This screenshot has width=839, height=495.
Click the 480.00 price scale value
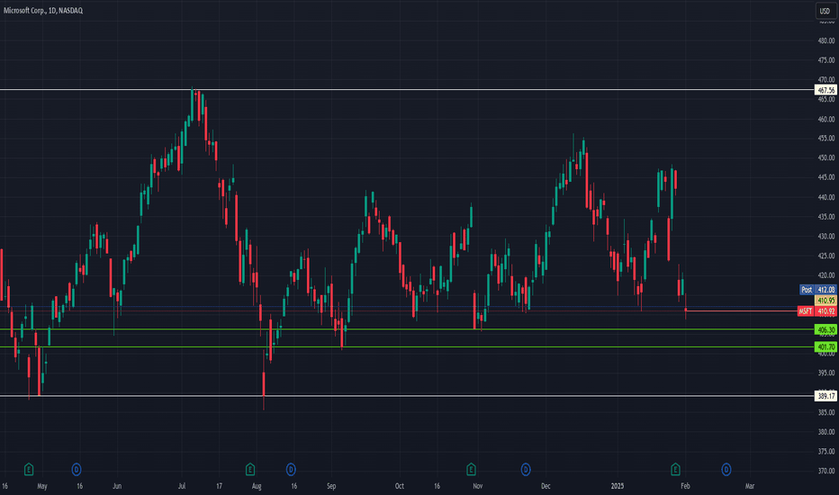click(826, 40)
